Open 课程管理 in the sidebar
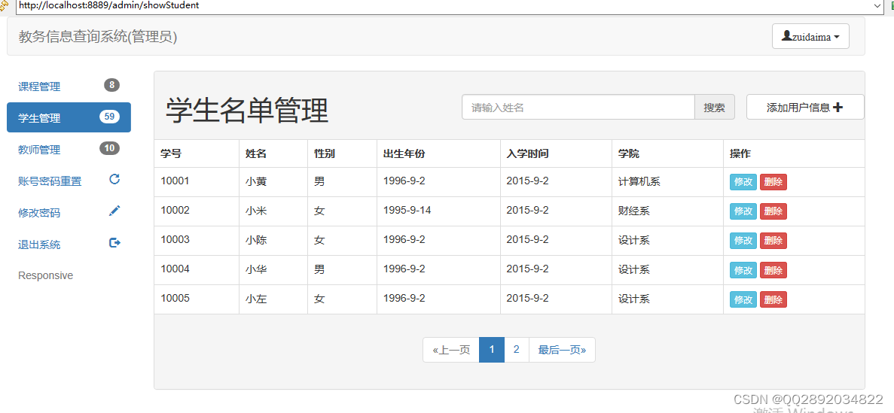 39,87
